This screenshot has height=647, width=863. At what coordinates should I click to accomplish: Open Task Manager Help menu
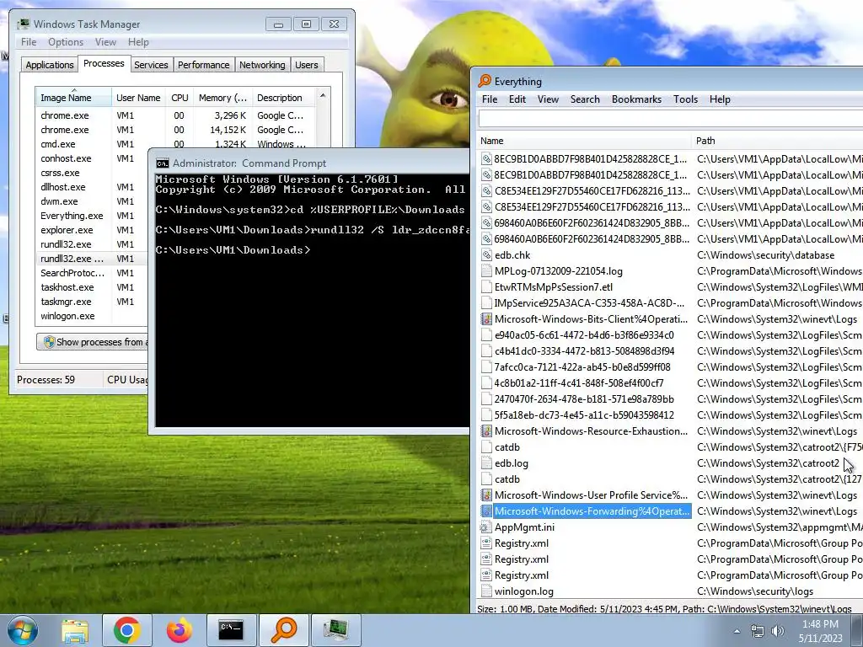coord(138,42)
